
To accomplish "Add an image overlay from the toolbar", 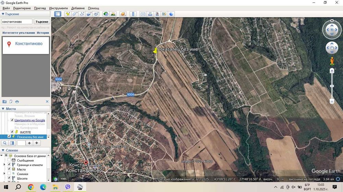I will pos(89,14).
